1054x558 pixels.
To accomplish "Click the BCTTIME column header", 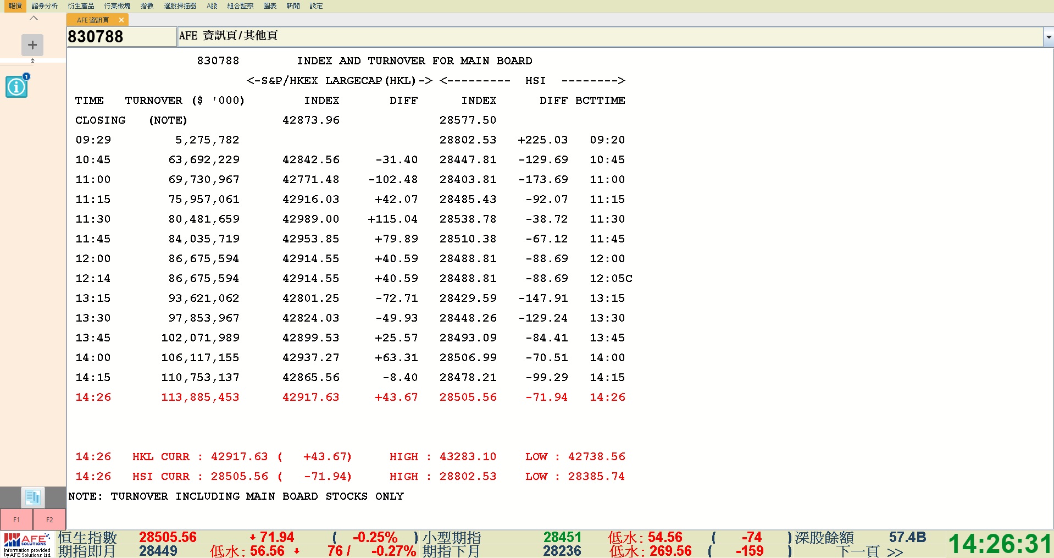I will click(x=600, y=100).
